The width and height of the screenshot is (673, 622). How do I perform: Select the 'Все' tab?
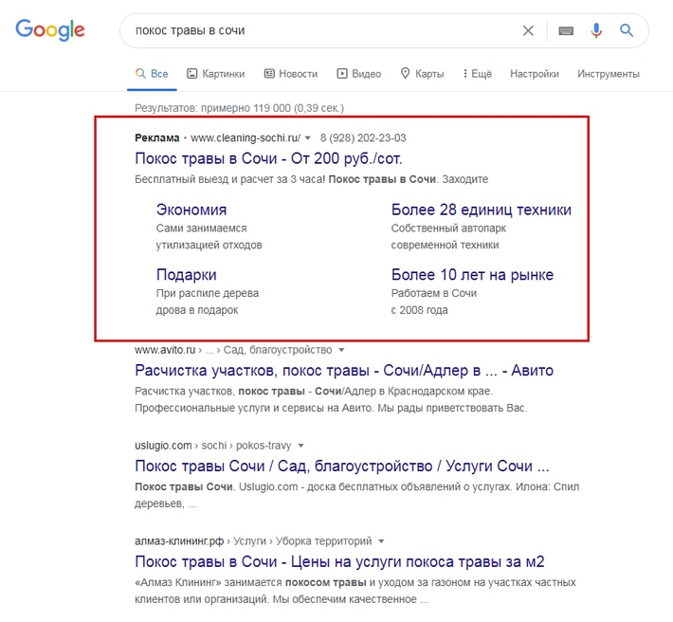(152, 74)
